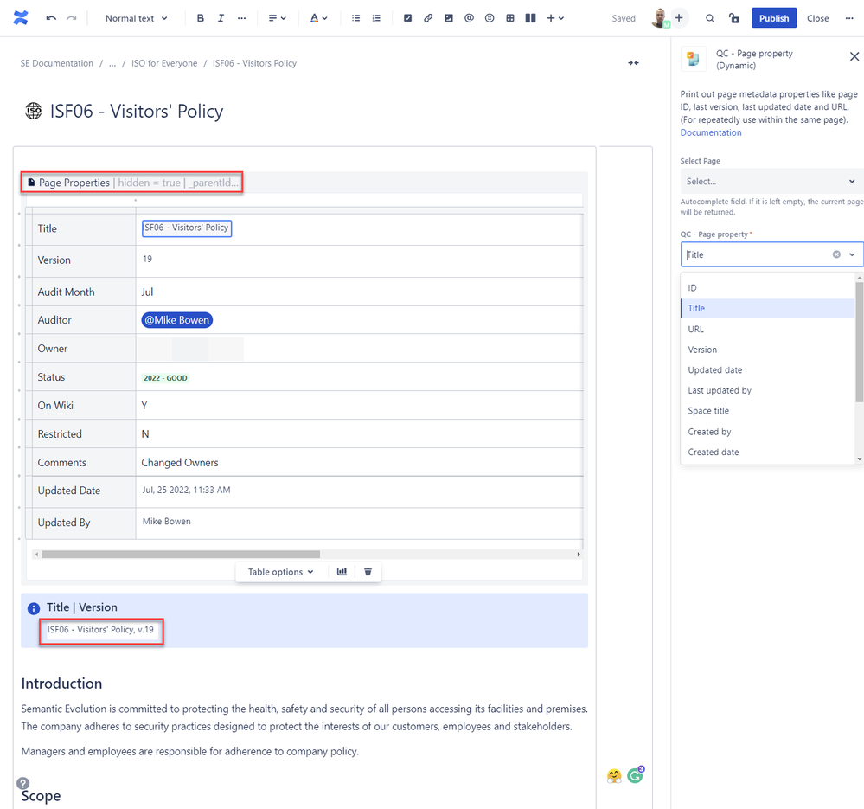Open SE Documentation breadcrumb
The height and width of the screenshot is (809, 864).
click(x=57, y=63)
